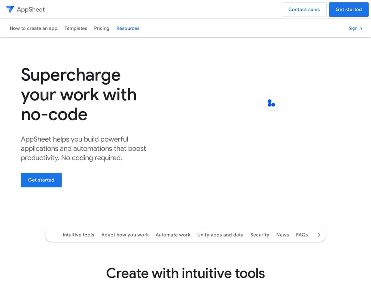Click the AppSheet helps you build description text

[x=83, y=148]
